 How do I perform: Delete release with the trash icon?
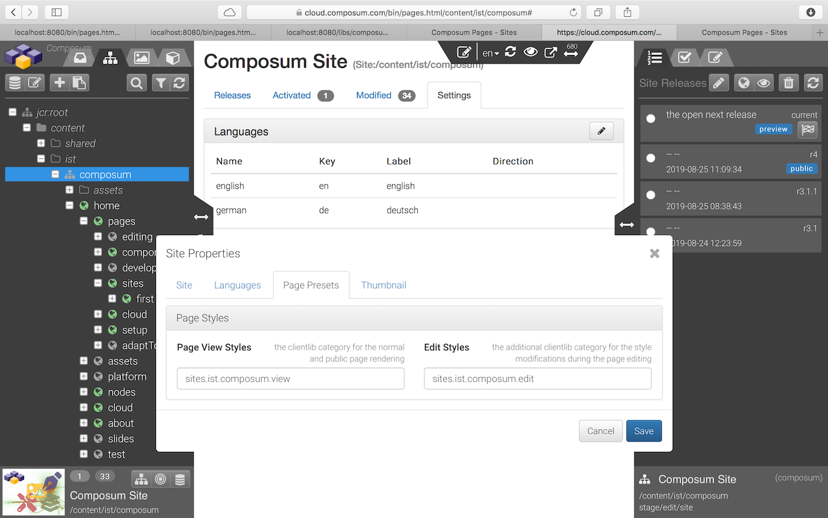pyautogui.click(x=789, y=83)
